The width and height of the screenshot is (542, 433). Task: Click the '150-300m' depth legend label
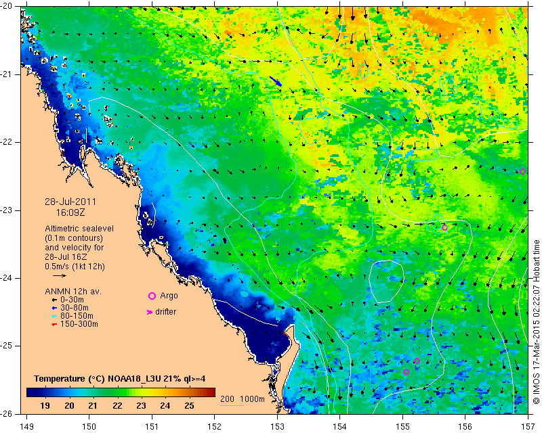pyautogui.click(x=79, y=324)
